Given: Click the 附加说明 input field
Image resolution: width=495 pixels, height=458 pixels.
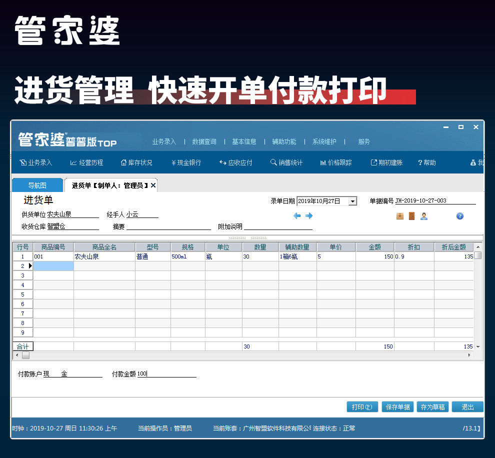Looking at the screenshot, I should 278,226.
